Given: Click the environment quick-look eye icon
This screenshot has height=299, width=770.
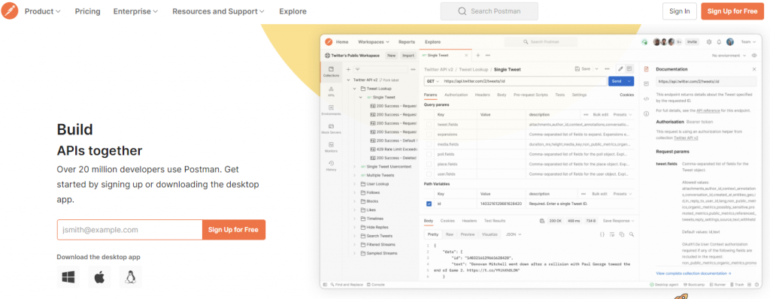Looking at the screenshot, I should point(755,56).
